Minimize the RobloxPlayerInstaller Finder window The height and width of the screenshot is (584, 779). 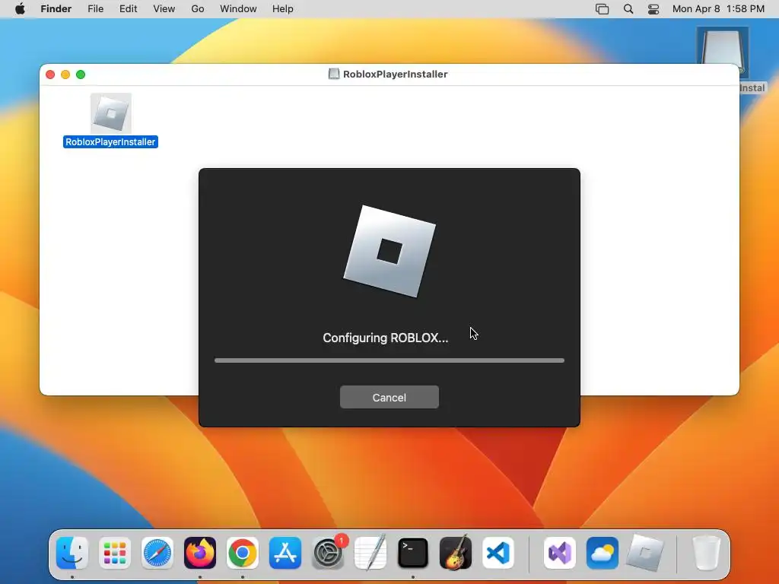click(x=65, y=75)
